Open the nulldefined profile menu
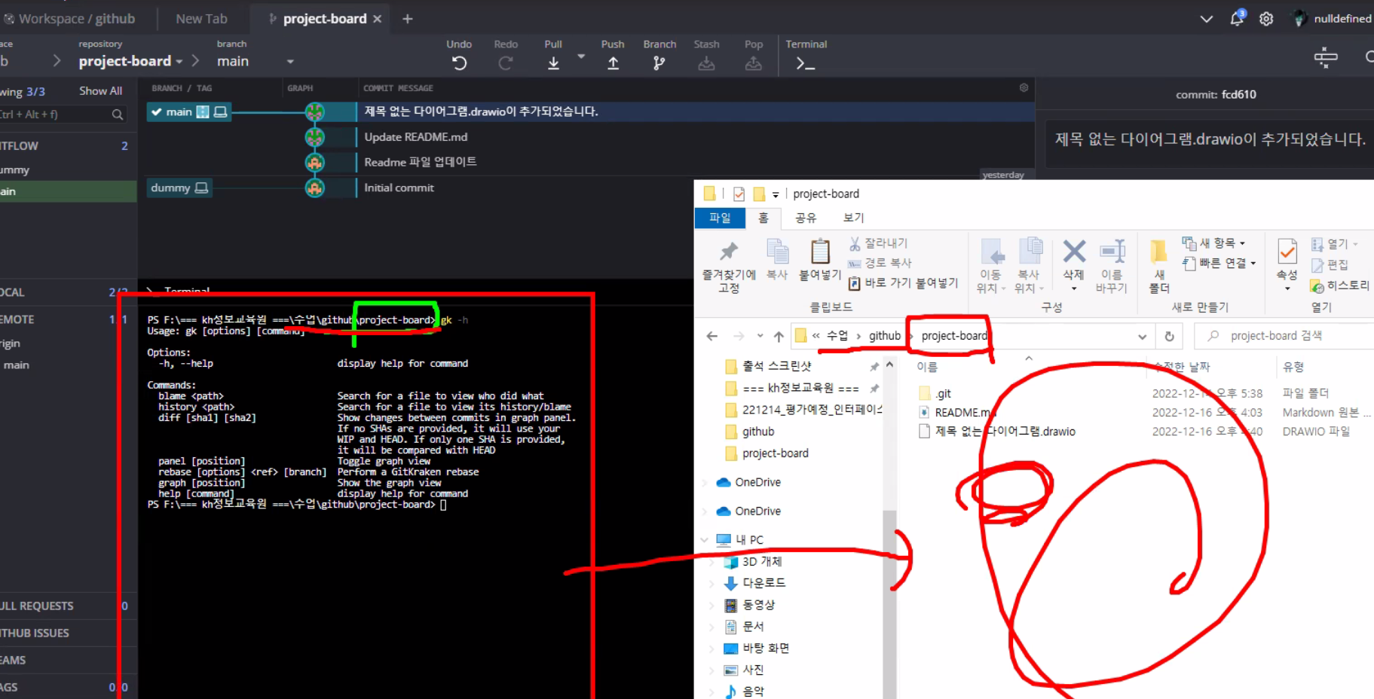The width and height of the screenshot is (1374, 699). click(1332, 19)
